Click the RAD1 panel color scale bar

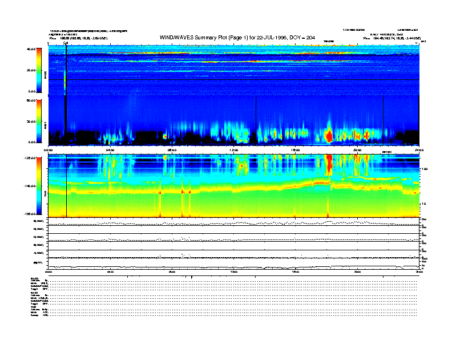[39, 121]
